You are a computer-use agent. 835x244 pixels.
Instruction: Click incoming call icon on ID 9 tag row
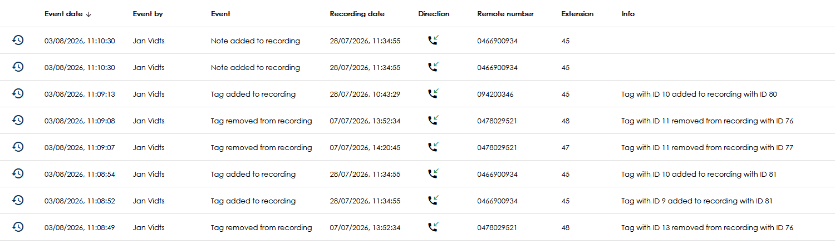pos(433,200)
